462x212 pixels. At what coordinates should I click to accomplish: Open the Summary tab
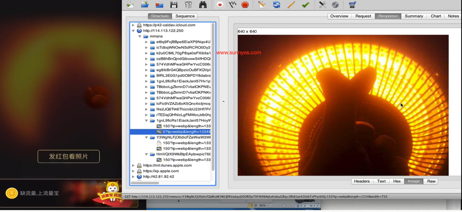(x=414, y=16)
